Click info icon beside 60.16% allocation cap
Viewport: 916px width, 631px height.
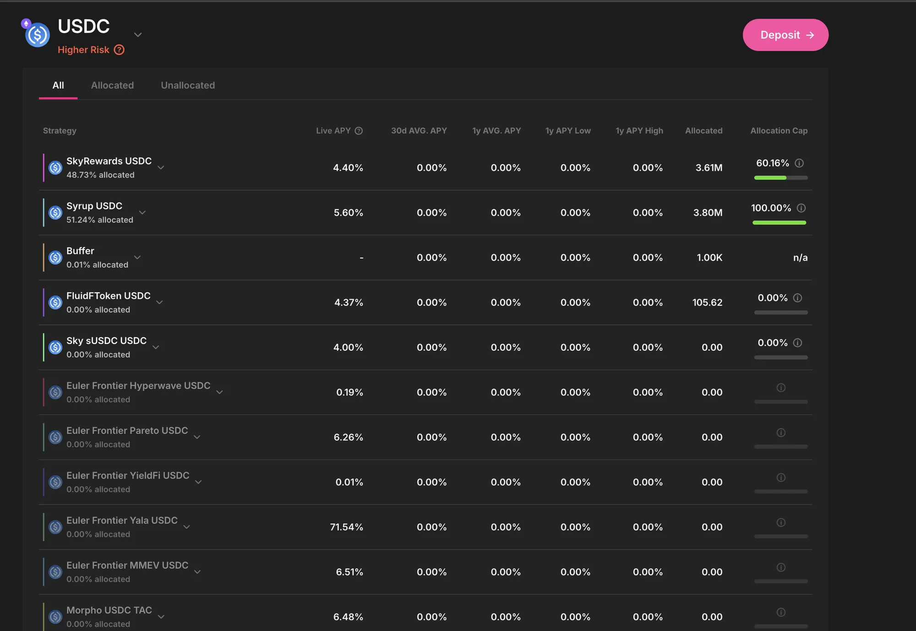point(799,163)
